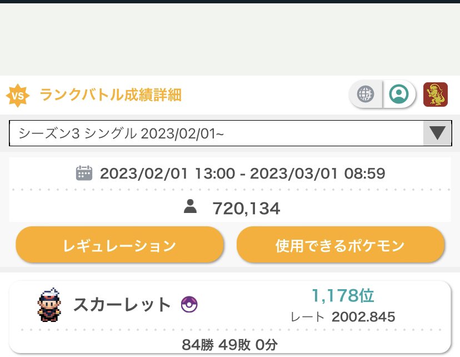460x357 pixels.
Task: Click the 84勝 49敗 0分 record line
Action: point(229,345)
